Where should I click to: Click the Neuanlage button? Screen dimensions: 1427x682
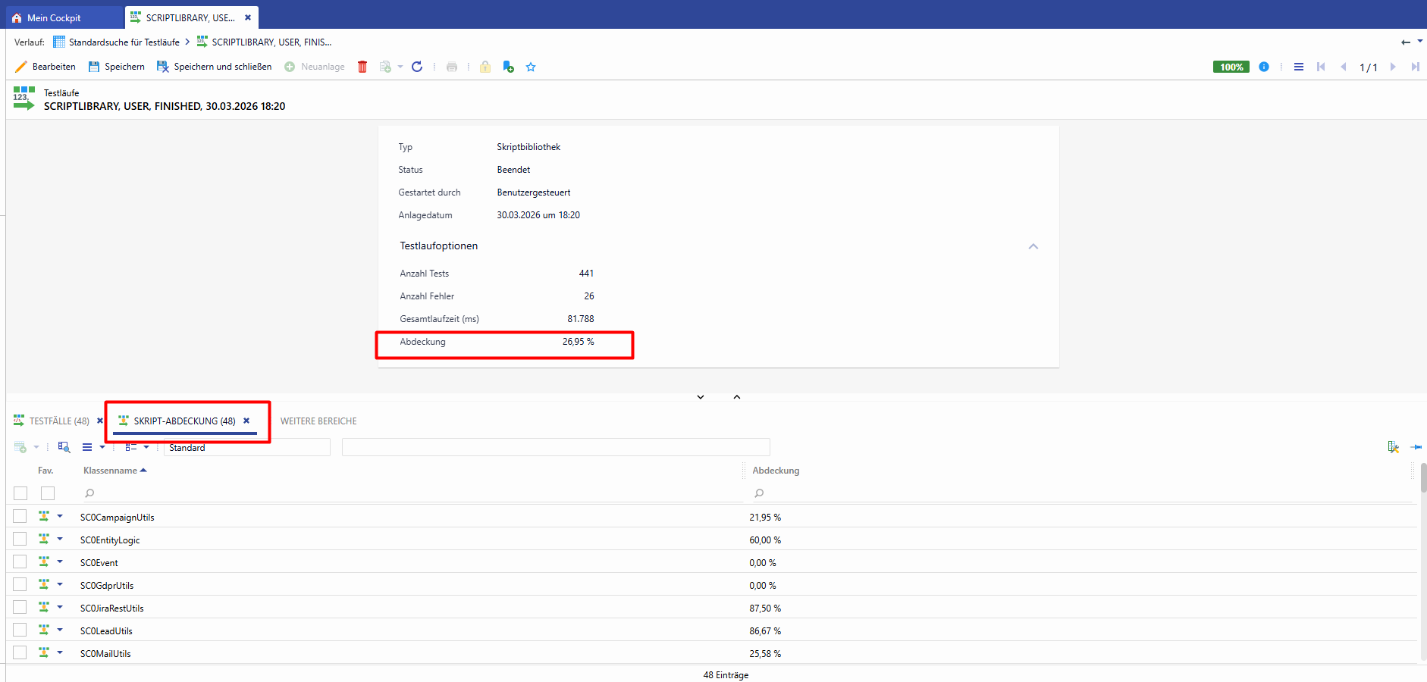315,67
